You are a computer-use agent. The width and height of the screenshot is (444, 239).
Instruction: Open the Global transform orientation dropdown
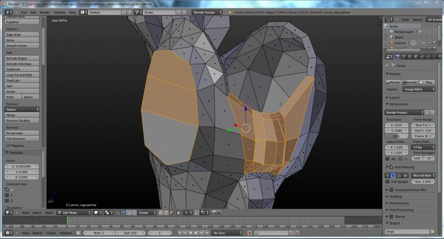[x=147, y=213]
